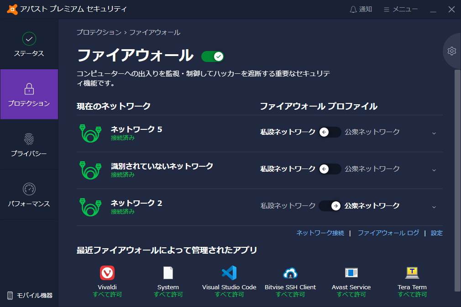The height and width of the screenshot is (307, 461).
Task: Go to the ステータス section
Action: [x=29, y=45]
